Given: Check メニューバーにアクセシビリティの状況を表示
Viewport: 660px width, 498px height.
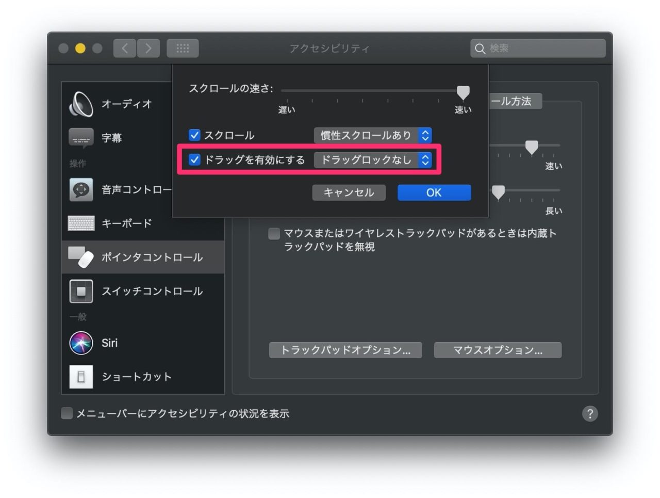Looking at the screenshot, I should click(x=67, y=413).
